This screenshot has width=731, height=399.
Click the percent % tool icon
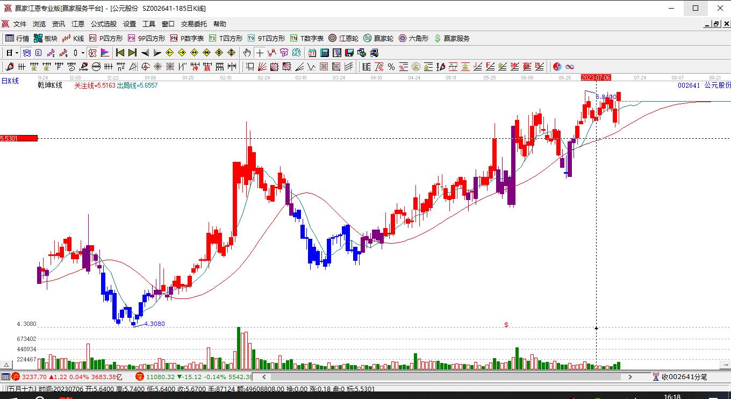coord(391,67)
